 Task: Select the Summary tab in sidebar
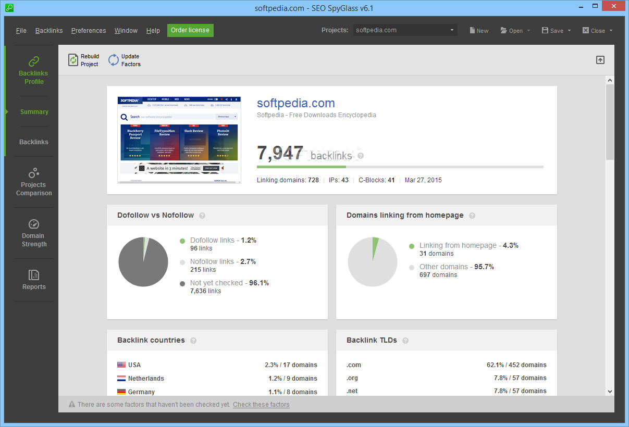coord(34,112)
